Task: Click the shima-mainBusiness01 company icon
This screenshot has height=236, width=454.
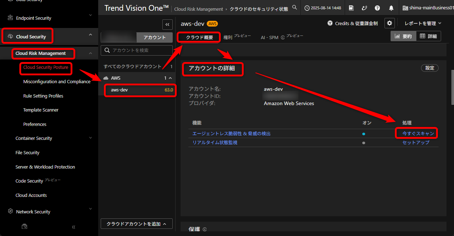Action: pos(405,8)
